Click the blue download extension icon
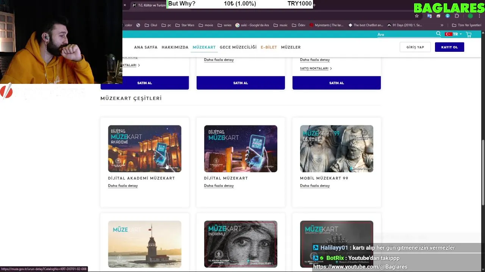 [x=447, y=16]
